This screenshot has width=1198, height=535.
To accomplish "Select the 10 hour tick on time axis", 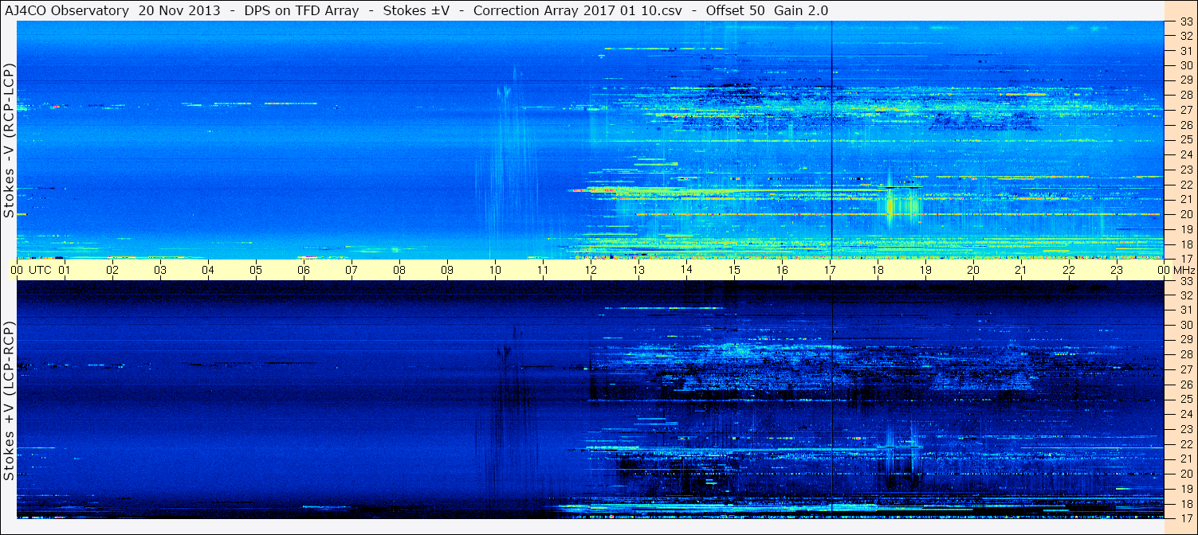I will coord(495,270).
